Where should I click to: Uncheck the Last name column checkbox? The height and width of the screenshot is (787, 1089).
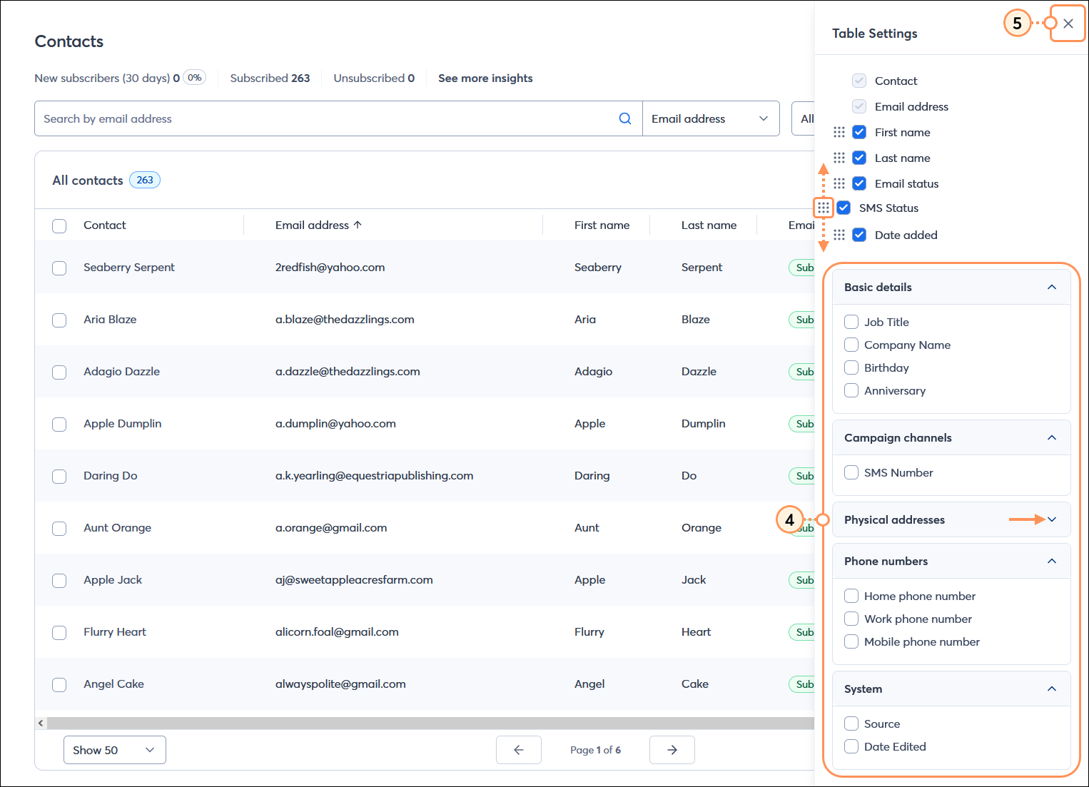[x=859, y=158]
